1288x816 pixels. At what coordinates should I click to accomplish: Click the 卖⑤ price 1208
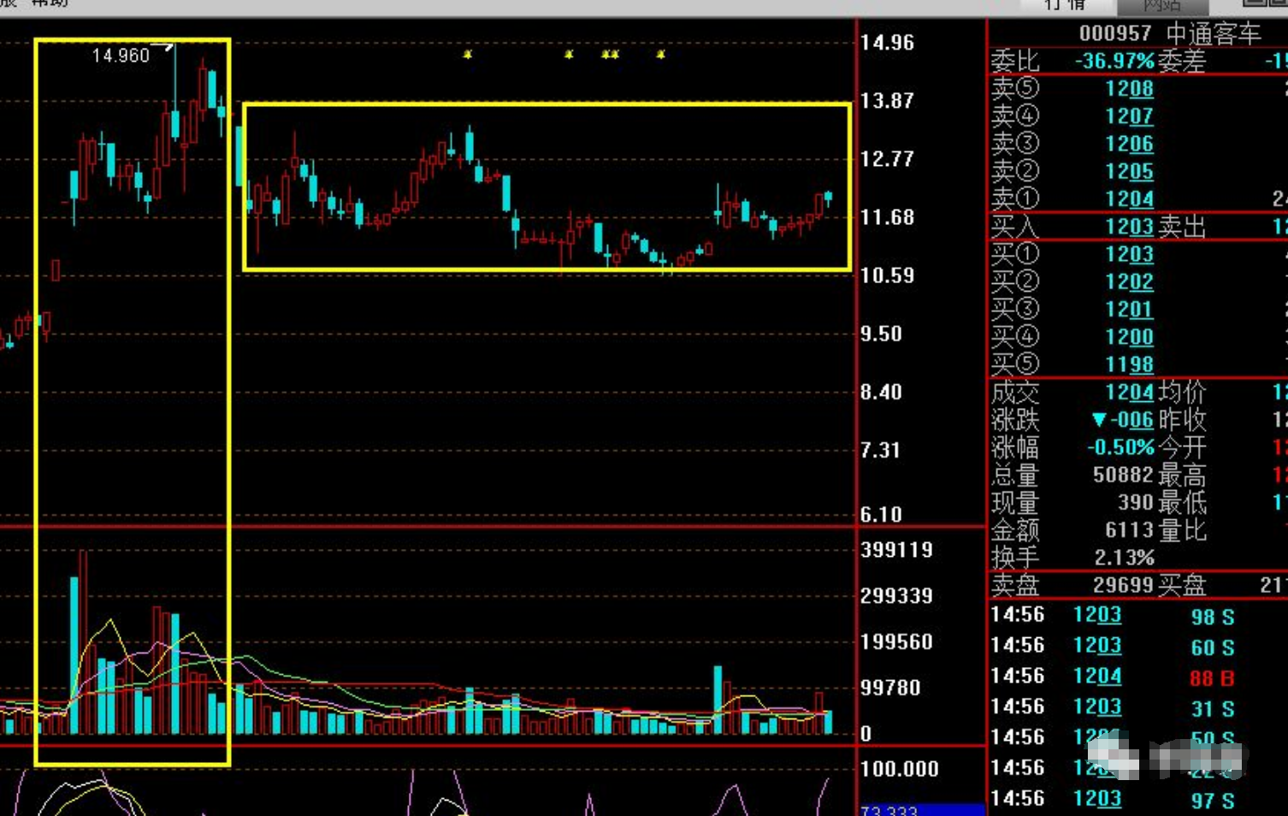(1129, 89)
